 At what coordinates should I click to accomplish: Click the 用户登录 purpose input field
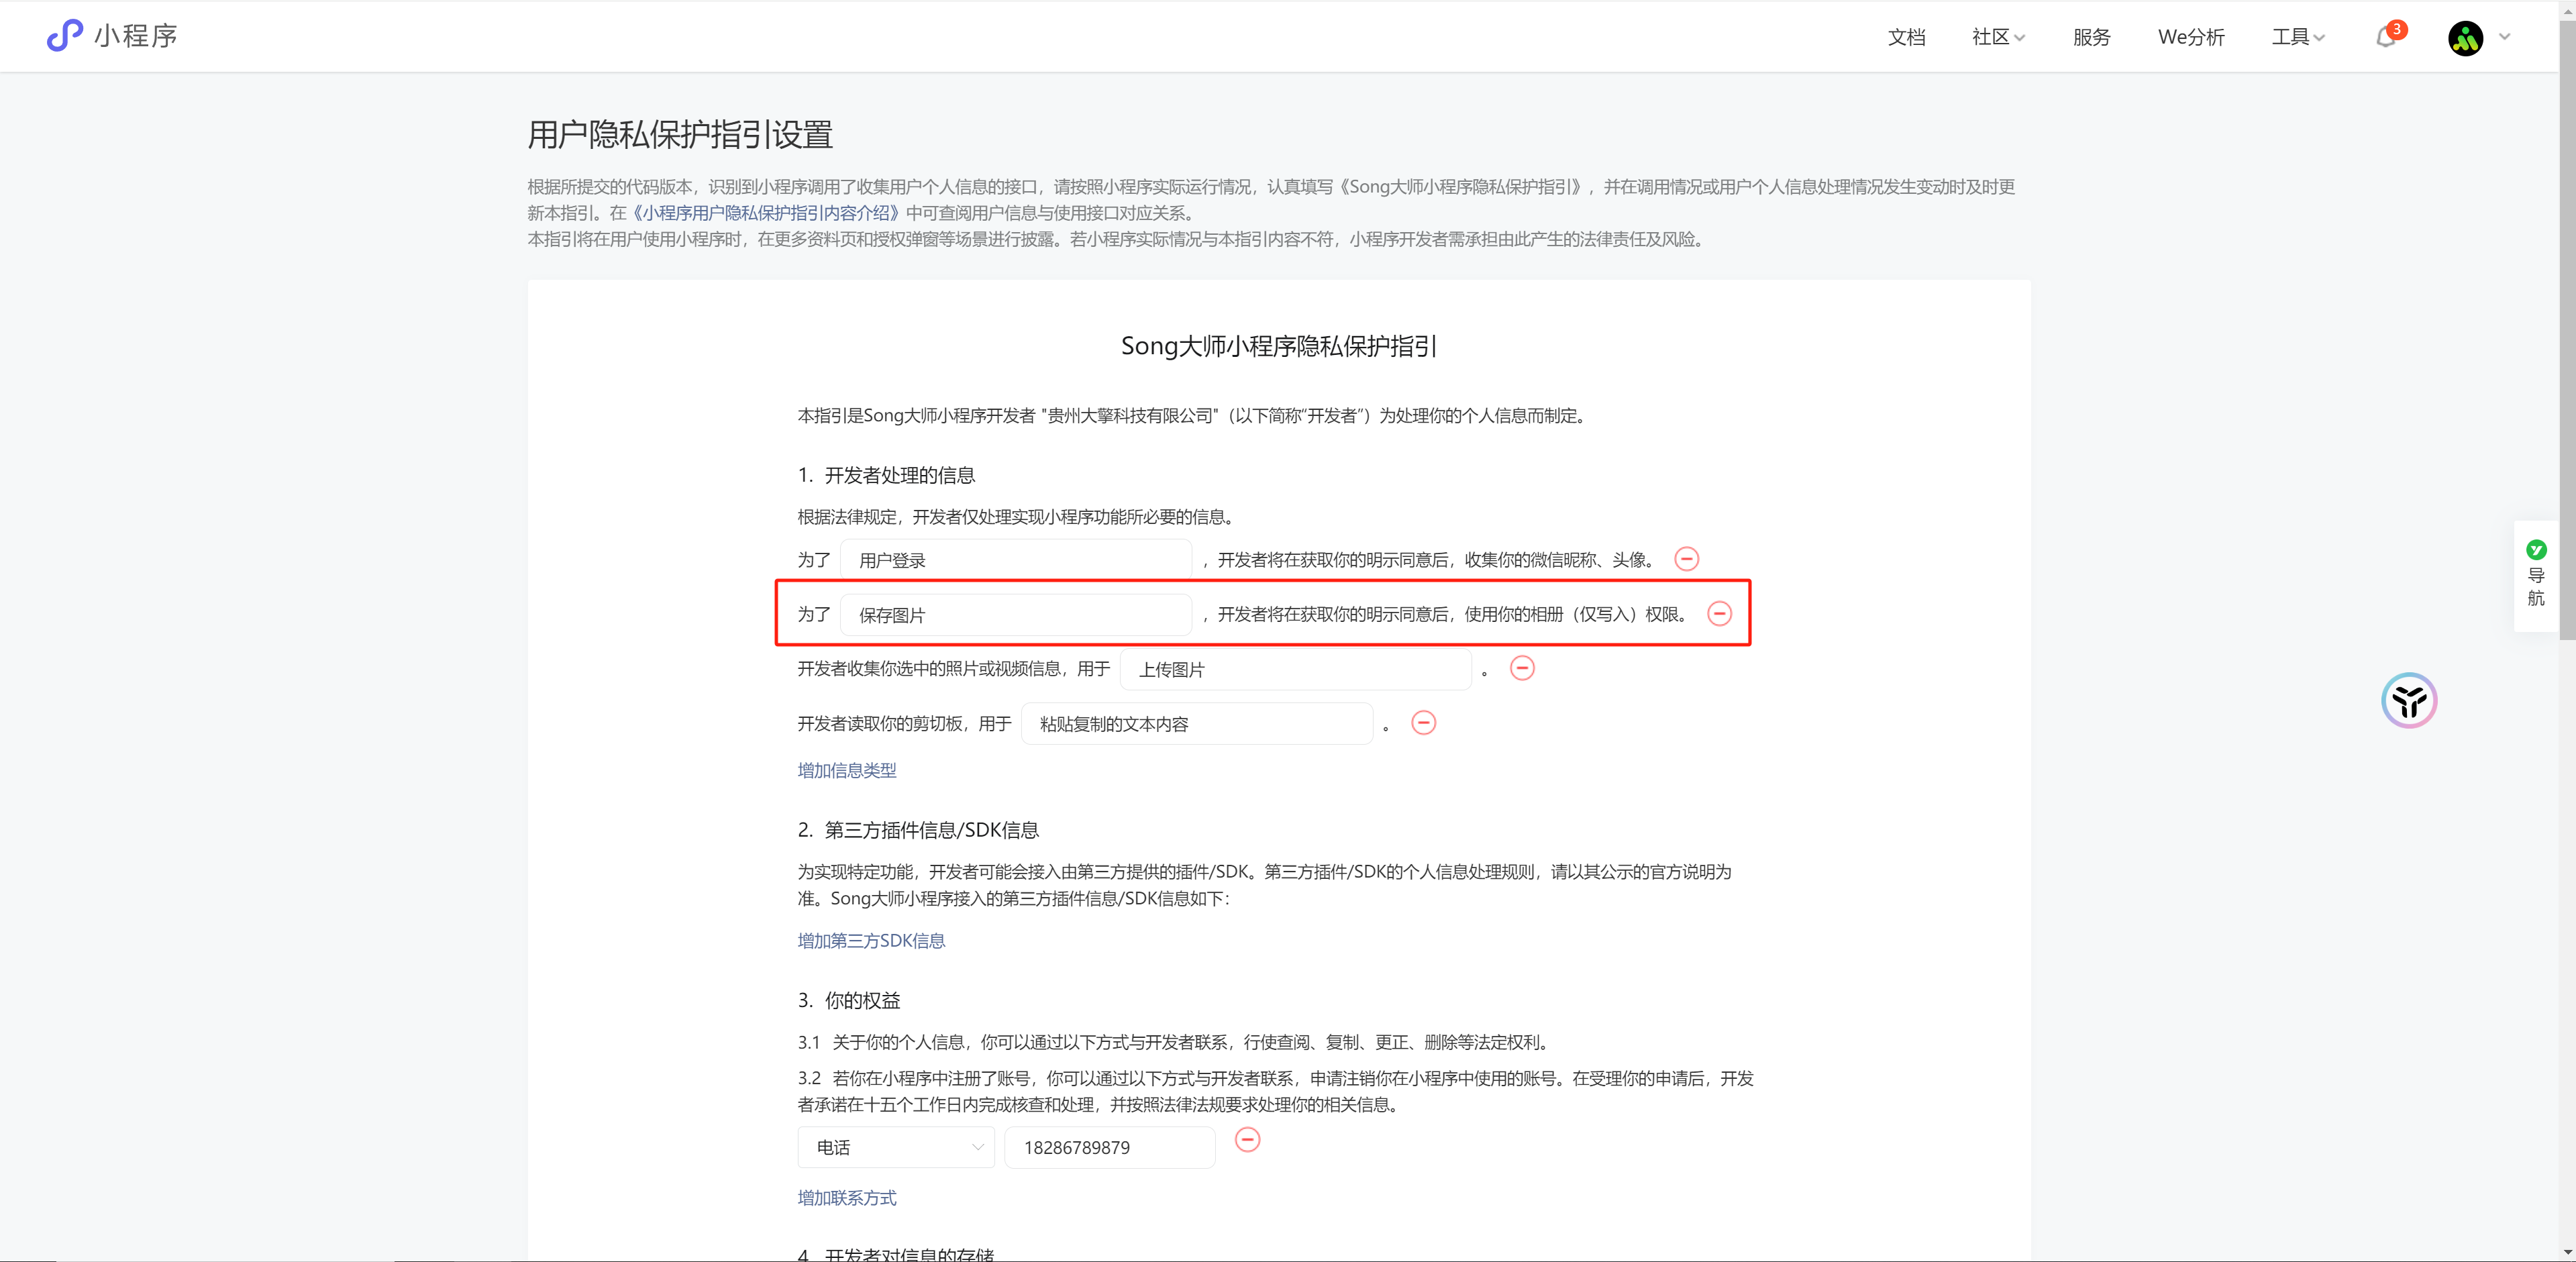coord(1016,560)
